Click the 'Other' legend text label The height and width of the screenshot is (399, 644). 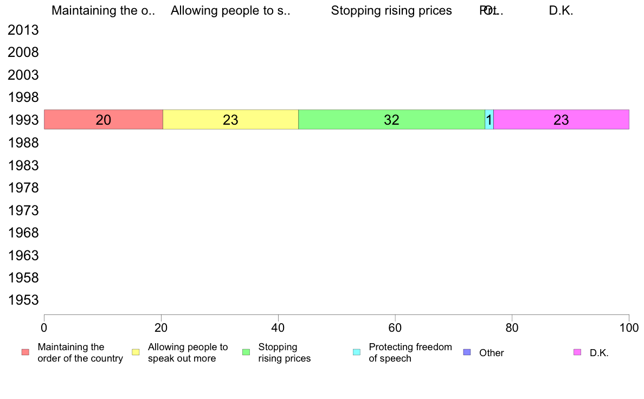coord(492,353)
